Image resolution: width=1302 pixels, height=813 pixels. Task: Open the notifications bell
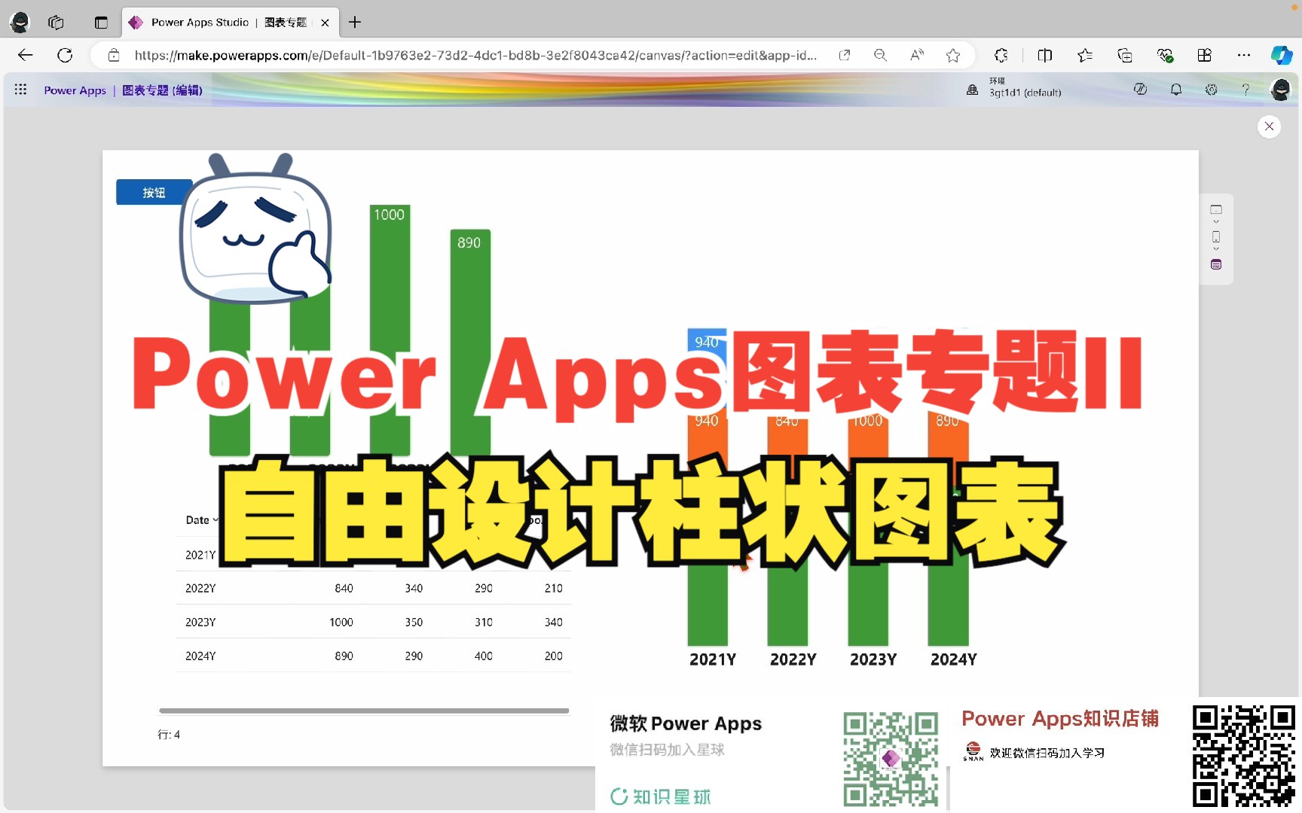click(x=1175, y=90)
